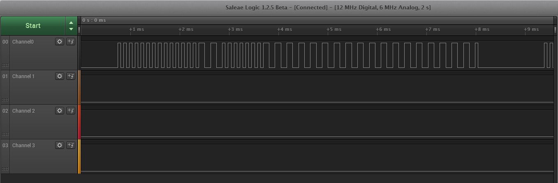Open Channel 1 settings gear
This screenshot has height=183, width=558.
pos(60,76)
